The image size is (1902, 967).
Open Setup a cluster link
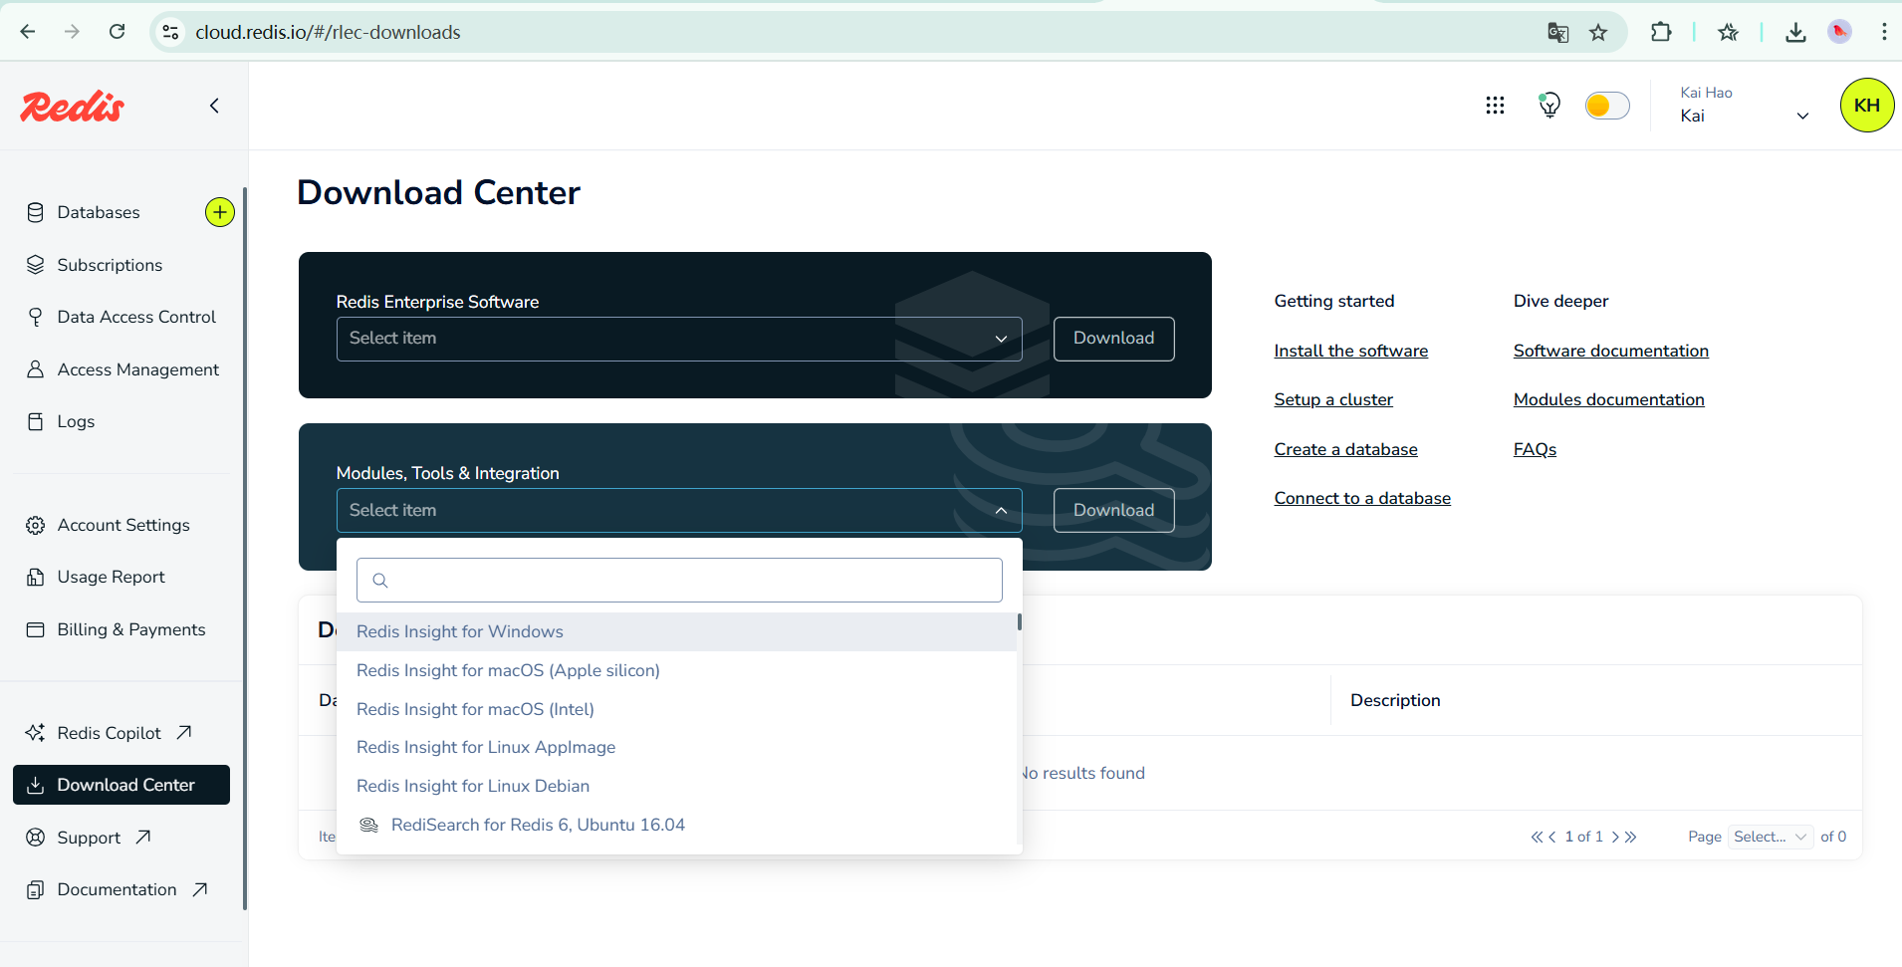pos(1333,399)
